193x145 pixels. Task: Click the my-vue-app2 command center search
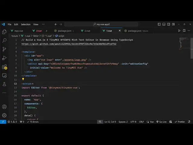click(101, 24)
